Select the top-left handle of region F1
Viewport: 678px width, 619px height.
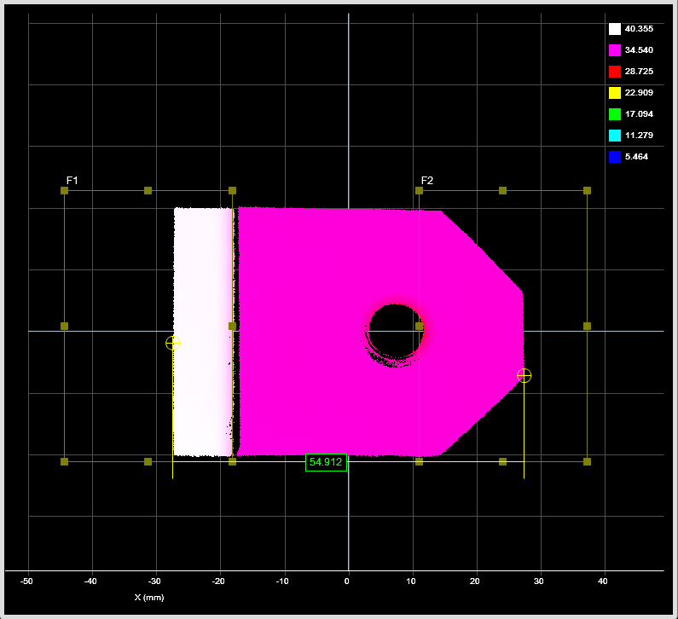pyautogui.click(x=65, y=191)
